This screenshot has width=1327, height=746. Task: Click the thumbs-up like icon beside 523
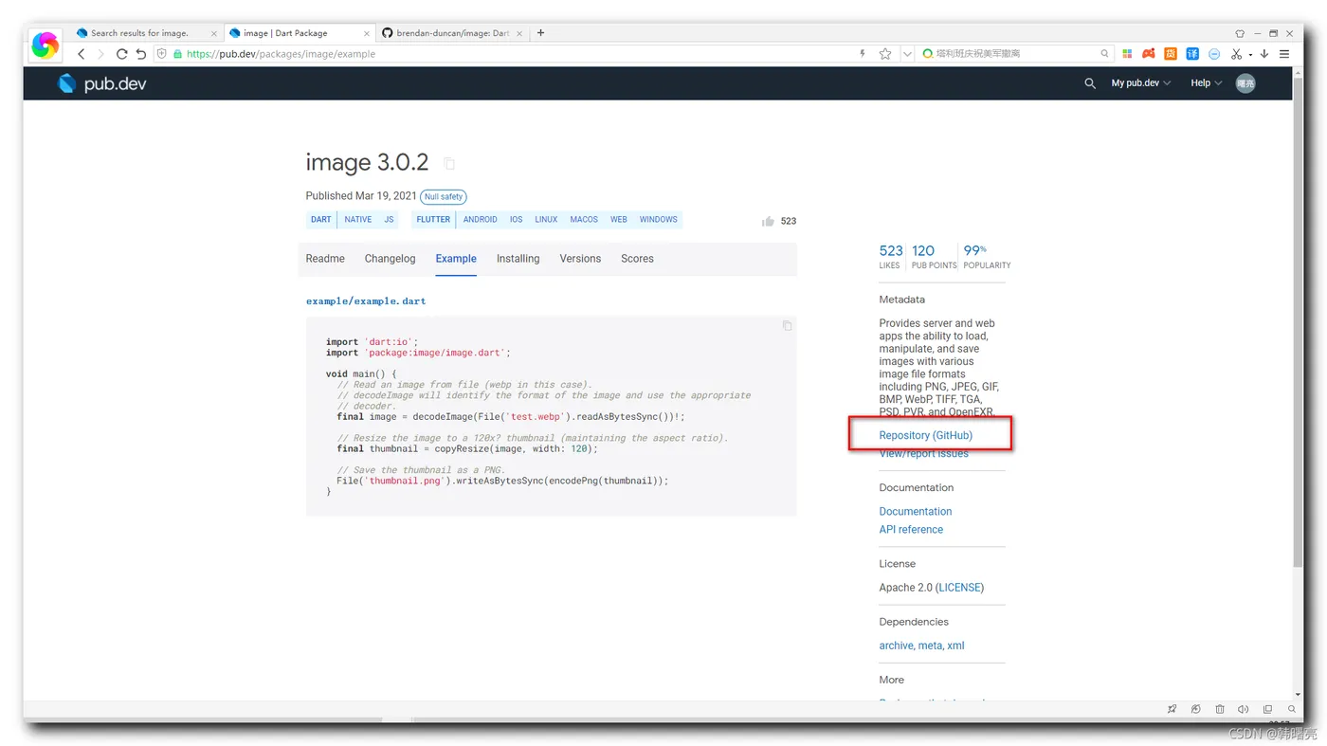coord(768,221)
